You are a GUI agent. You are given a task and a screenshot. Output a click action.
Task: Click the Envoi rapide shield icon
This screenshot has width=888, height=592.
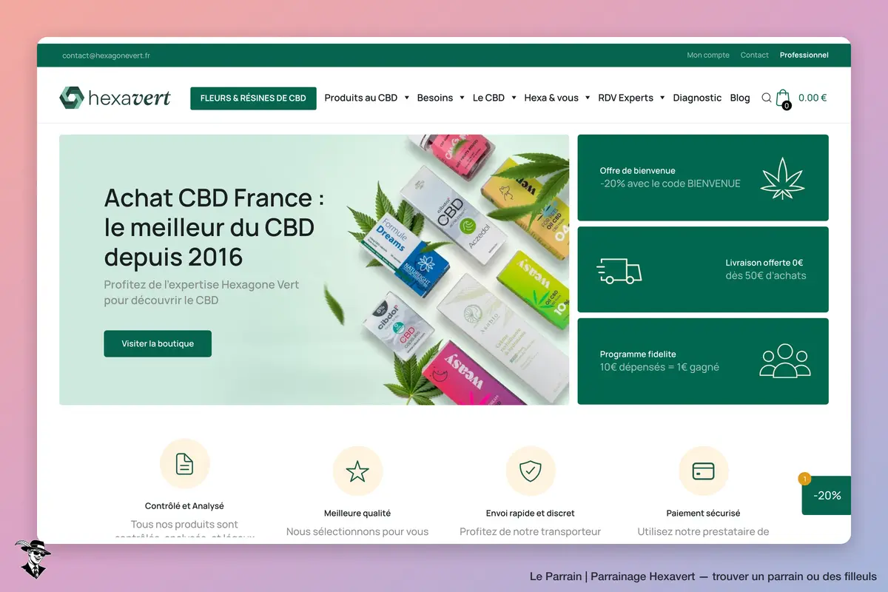coord(531,471)
